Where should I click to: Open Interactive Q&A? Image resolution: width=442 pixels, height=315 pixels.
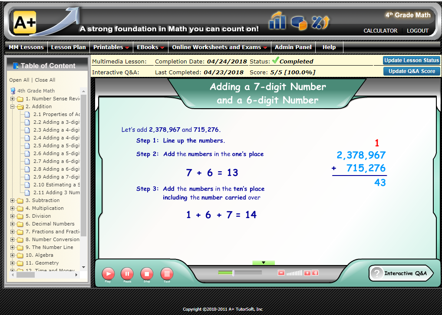(400, 273)
